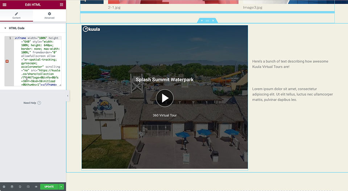
Task: Click the code error marker icon
Action: coord(7,61)
